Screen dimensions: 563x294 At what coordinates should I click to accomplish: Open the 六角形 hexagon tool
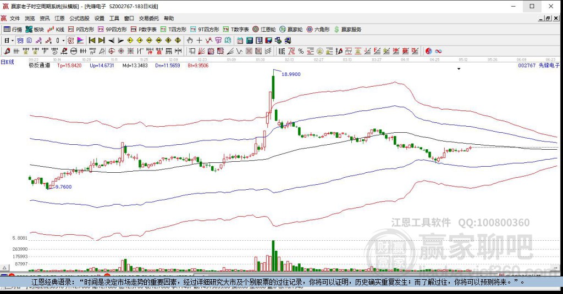click(318, 30)
